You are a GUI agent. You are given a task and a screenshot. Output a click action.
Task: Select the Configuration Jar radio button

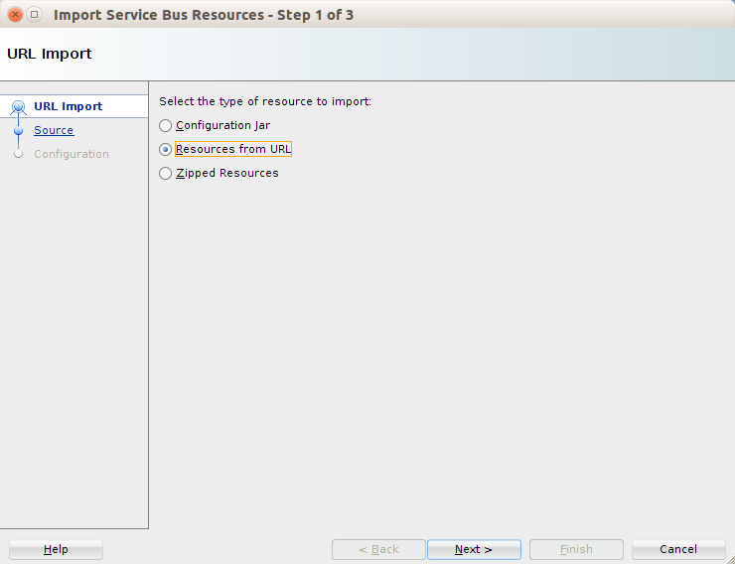[x=165, y=125]
